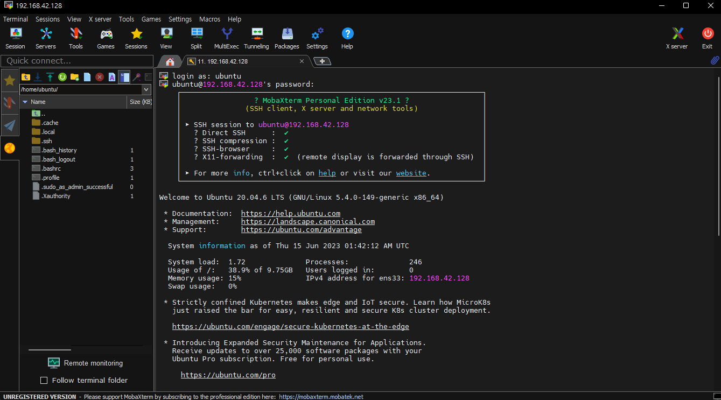Open the Tools sidebar tab with knife icon
Viewport: 721px width, 400px height.
pyautogui.click(x=10, y=103)
